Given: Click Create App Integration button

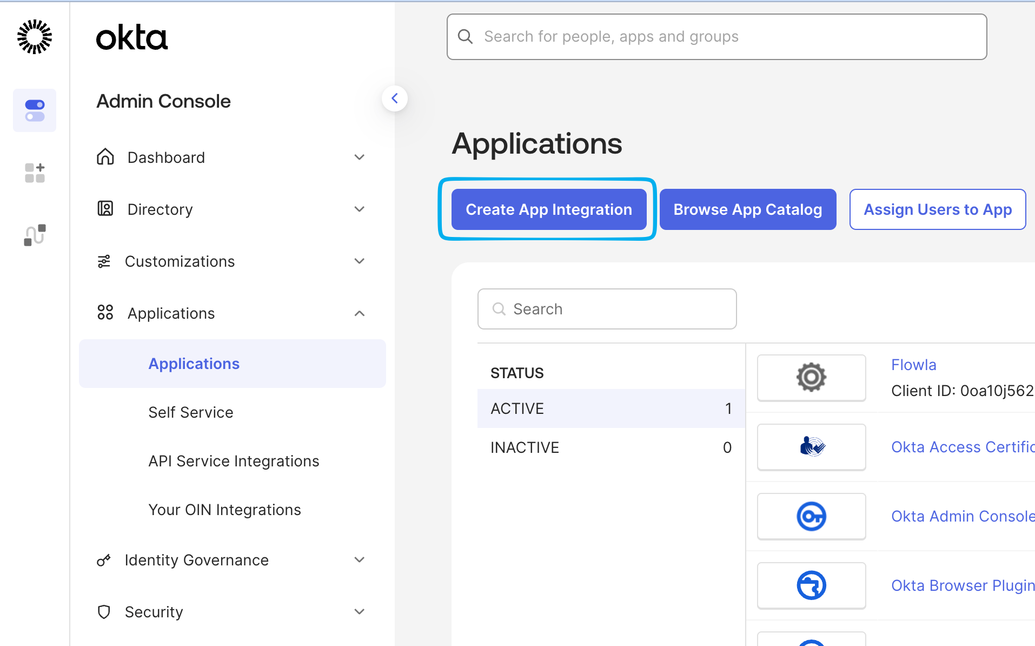Looking at the screenshot, I should click(549, 209).
